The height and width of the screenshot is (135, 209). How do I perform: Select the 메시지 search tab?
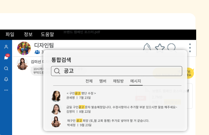pos(136,81)
